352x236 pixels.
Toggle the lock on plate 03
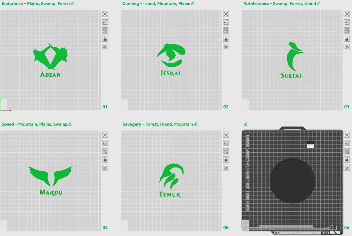click(347, 39)
